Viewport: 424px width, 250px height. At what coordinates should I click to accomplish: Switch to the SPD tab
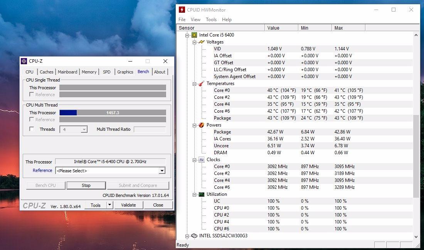click(x=106, y=72)
